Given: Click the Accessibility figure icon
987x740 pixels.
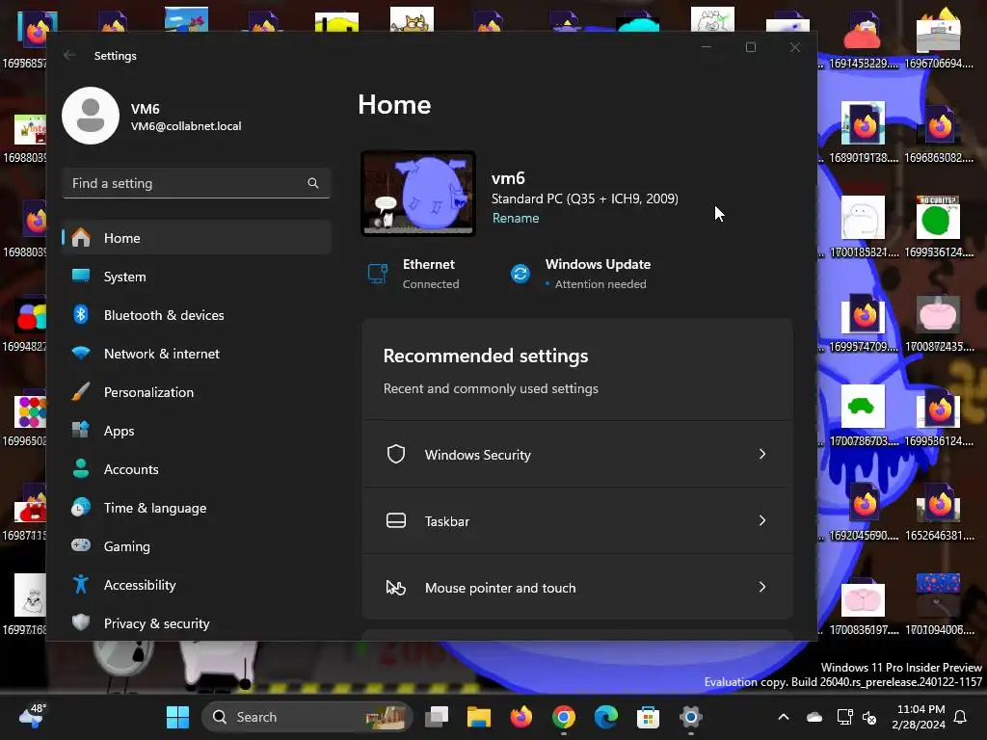Looking at the screenshot, I should point(81,585).
